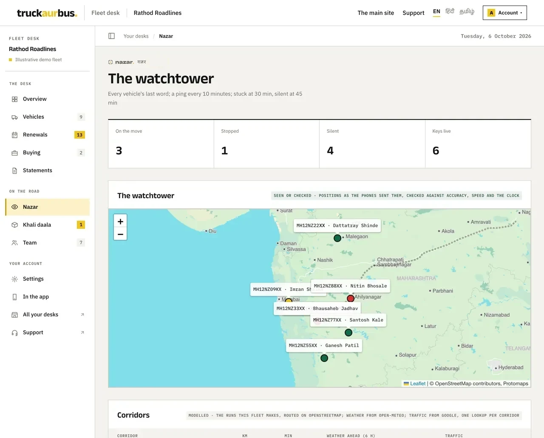Click the In the app phone icon

(x=14, y=297)
